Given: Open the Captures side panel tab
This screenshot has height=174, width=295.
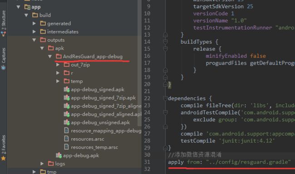Looking at the screenshot, I should coord(4,58).
